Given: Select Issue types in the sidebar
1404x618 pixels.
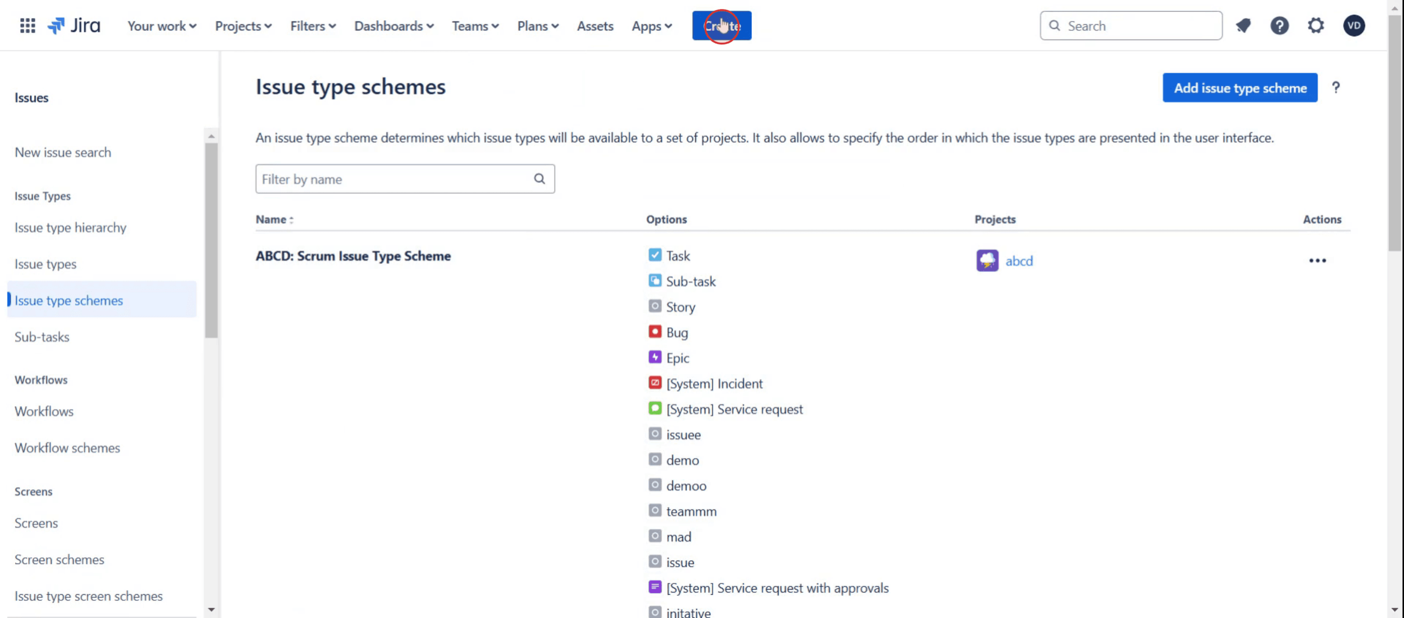Looking at the screenshot, I should (x=45, y=264).
